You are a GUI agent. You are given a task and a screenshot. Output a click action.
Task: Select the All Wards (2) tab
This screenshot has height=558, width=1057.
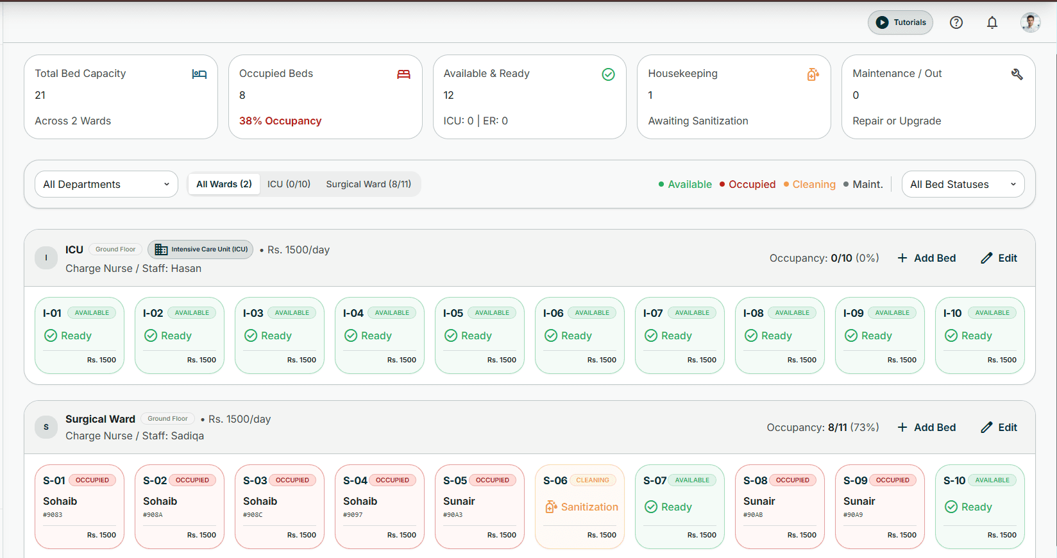coord(224,184)
